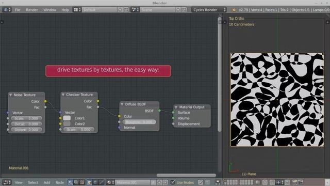Open the node editor Select menu

(33, 182)
